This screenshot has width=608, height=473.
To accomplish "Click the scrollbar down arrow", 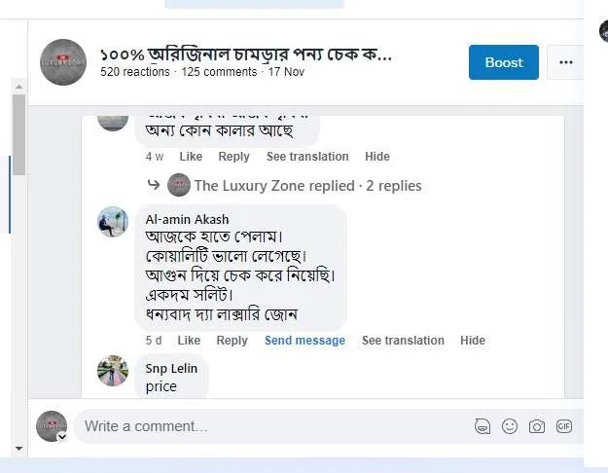I will [18, 449].
